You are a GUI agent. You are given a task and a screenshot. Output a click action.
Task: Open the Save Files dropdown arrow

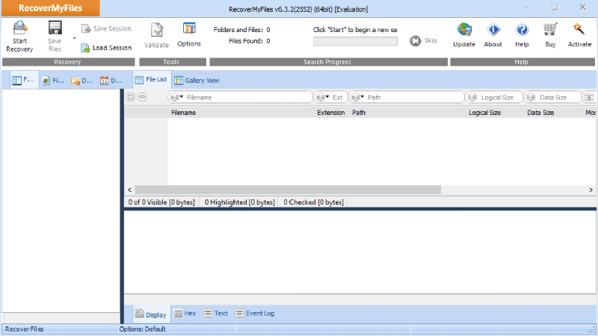[x=74, y=38]
